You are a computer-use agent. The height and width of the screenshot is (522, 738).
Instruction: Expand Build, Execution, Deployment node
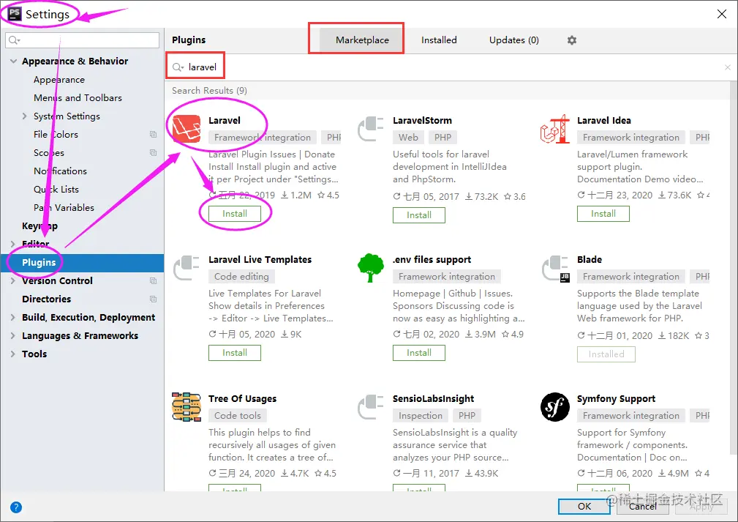coord(12,318)
